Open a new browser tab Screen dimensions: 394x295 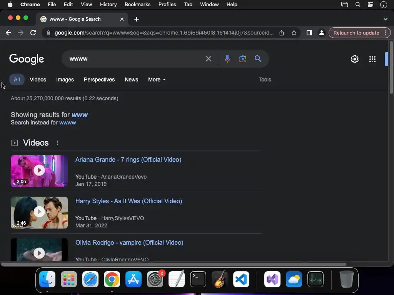pyautogui.click(x=137, y=19)
